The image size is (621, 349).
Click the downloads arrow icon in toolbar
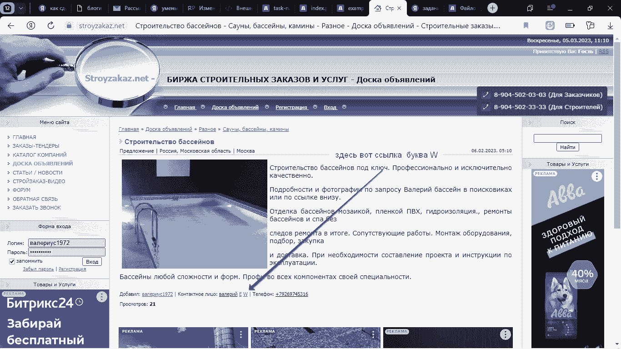point(610,26)
